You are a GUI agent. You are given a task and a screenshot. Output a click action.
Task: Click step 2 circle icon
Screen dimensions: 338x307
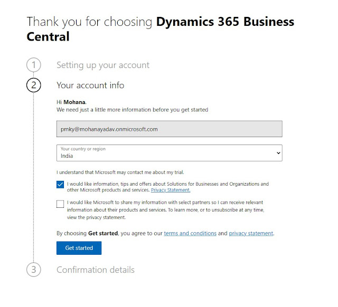pos(33,85)
